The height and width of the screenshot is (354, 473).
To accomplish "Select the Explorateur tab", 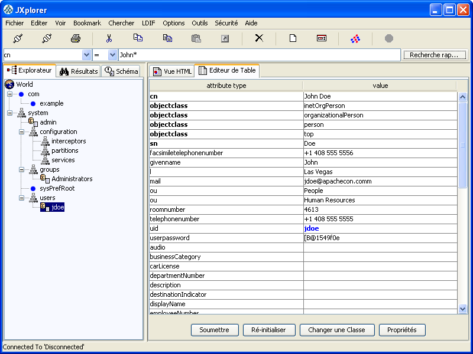I will (30, 70).
